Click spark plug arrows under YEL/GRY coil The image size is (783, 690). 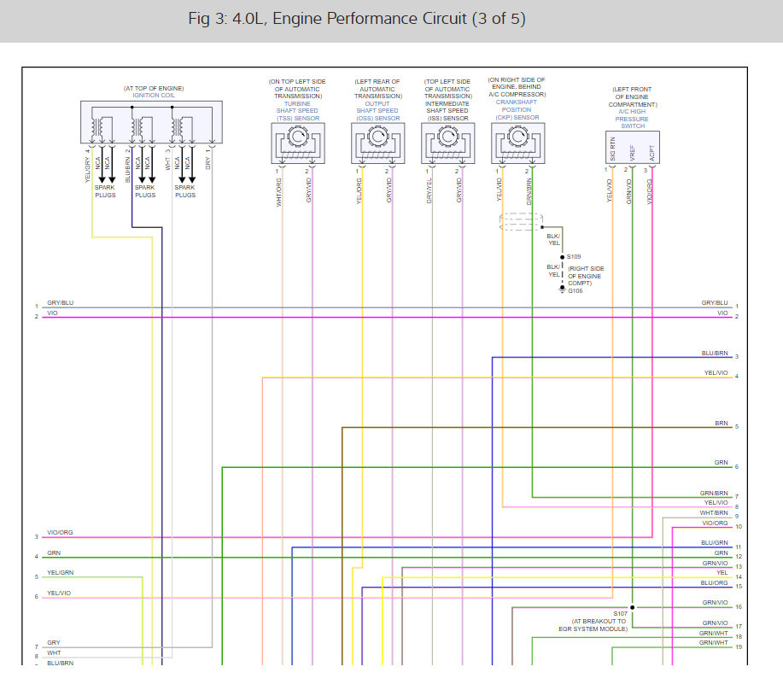[107, 165]
